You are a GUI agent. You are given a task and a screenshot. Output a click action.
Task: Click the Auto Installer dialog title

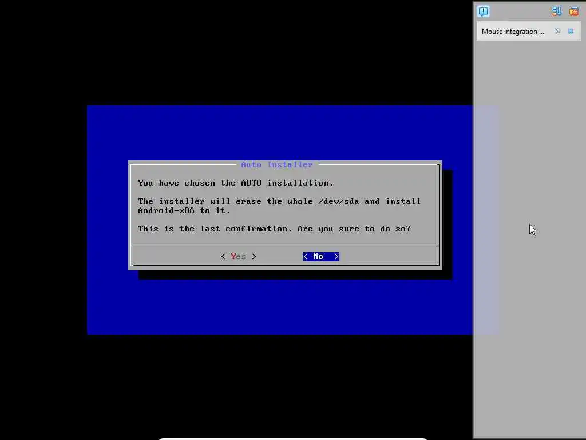click(276, 164)
